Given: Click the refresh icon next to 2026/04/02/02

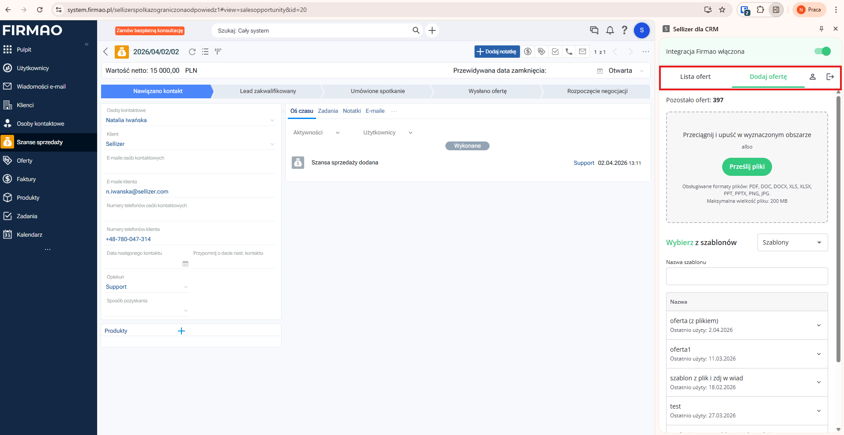Looking at the screenshot, I should point(192,52).
